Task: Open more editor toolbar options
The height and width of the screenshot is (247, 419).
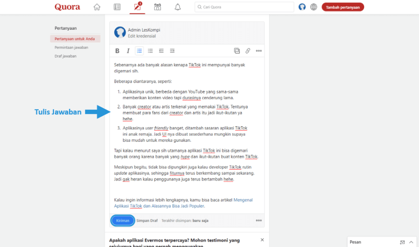Action: click(259, 51)
